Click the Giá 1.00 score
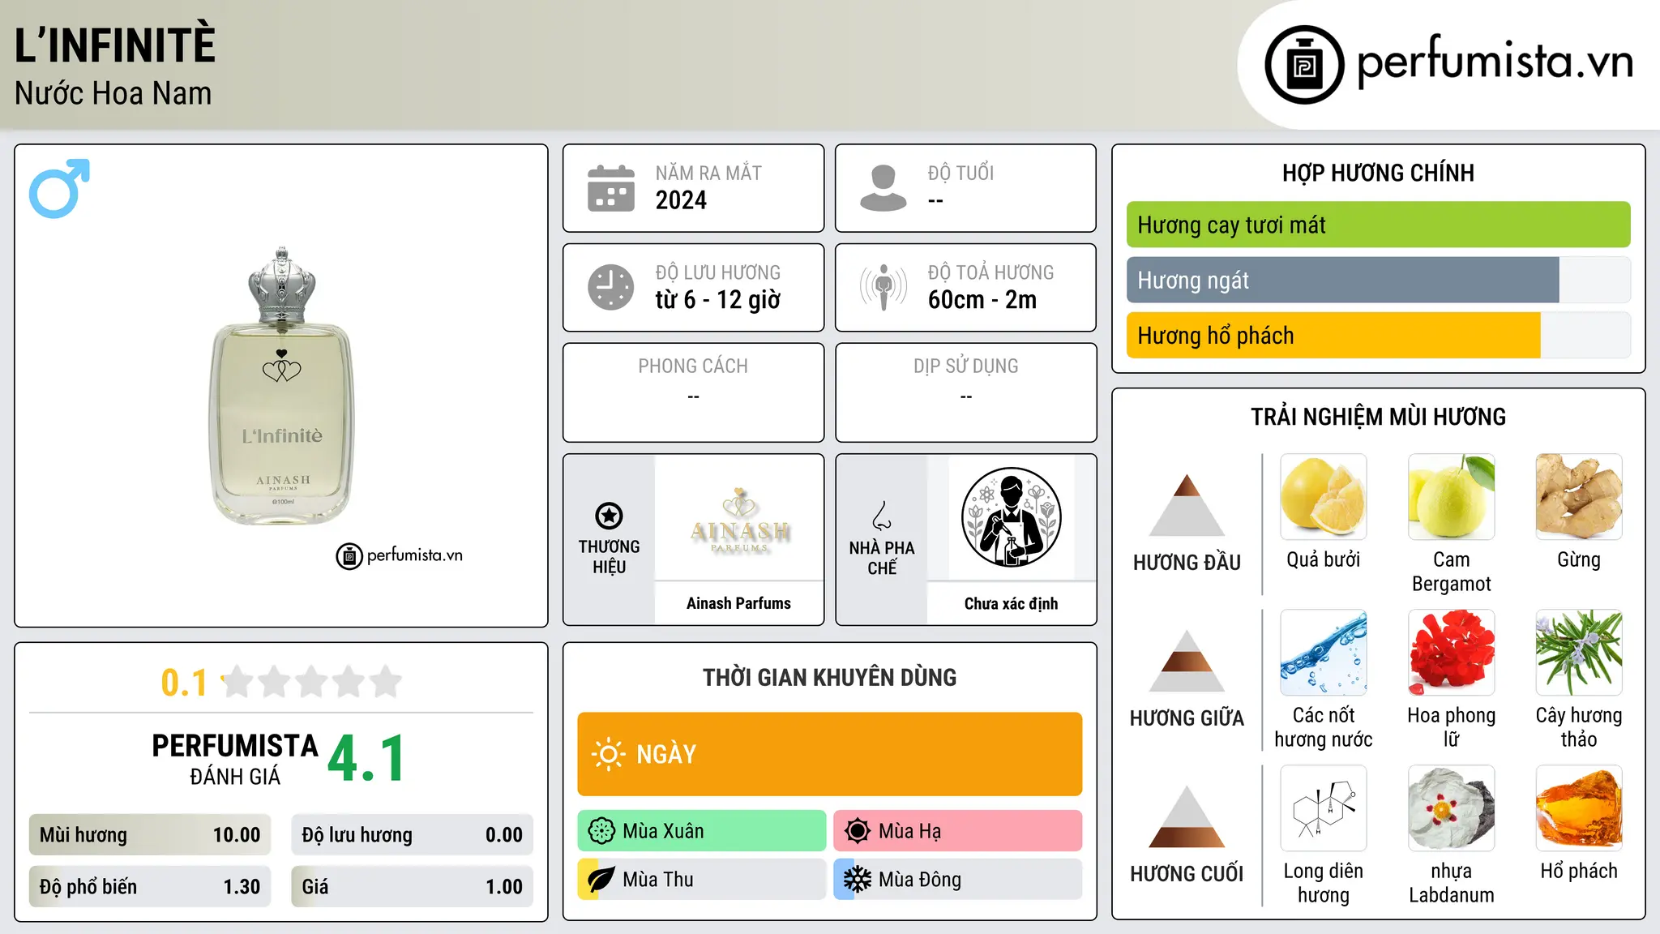Viewport: 1660px width, 934px height. pos(413,886)
